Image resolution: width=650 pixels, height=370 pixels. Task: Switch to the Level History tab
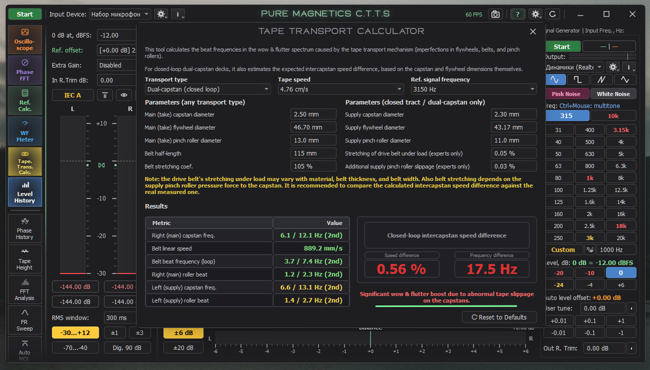point(24,192)
